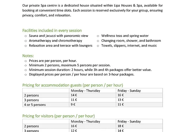This screenshot has height=132, width=185.
Task: Select "Changing room, shower, and bathroom" item
Action: pos(131,41)
